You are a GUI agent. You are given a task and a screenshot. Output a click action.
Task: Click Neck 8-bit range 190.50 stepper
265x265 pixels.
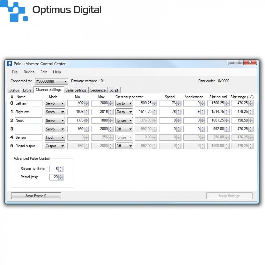click(251, 120)
